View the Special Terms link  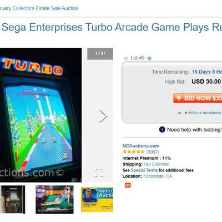[144, 170]
